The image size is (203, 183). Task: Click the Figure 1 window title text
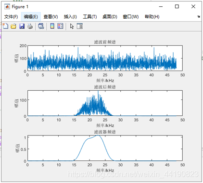tap(20, 7)
